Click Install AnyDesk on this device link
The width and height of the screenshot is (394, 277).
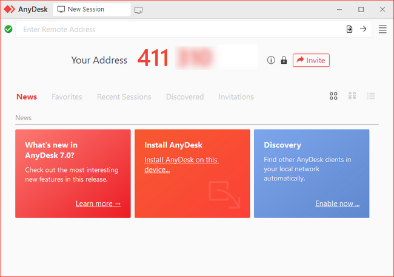(x=181, y=165)
